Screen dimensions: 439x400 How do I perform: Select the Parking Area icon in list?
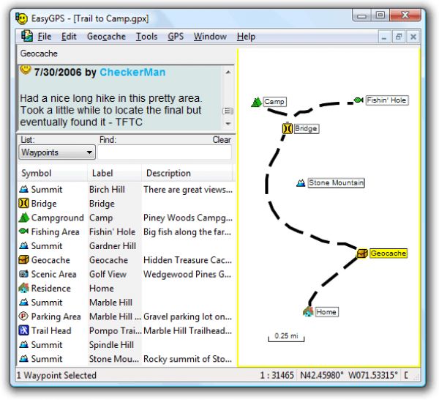tap(25, 316)
